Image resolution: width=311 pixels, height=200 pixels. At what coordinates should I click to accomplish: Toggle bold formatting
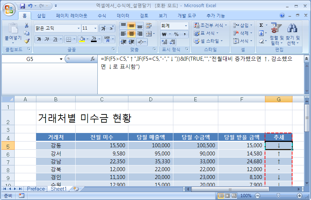point(39,39)
